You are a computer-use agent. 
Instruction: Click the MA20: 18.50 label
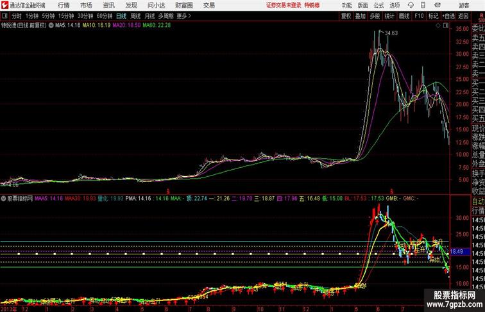coord(126,26)
